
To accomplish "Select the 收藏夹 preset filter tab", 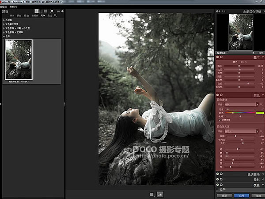I will (x=35, y=16).
